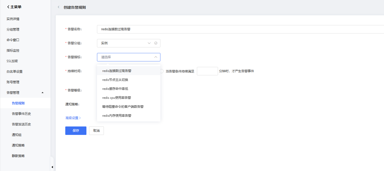The width and height of the screenshot is (384, 171).
Task: Collapse 告警管理 menu group arrow
Action: point(43,92)
